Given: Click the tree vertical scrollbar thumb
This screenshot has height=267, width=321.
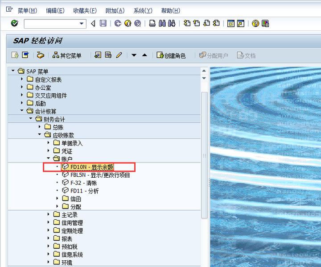Looking at the screenshot, I should coord(204,155).
